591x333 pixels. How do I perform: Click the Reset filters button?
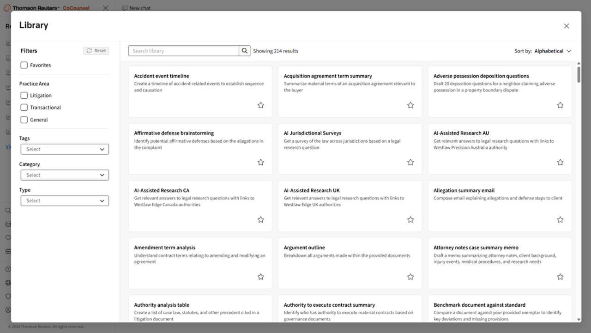point(96,51)
